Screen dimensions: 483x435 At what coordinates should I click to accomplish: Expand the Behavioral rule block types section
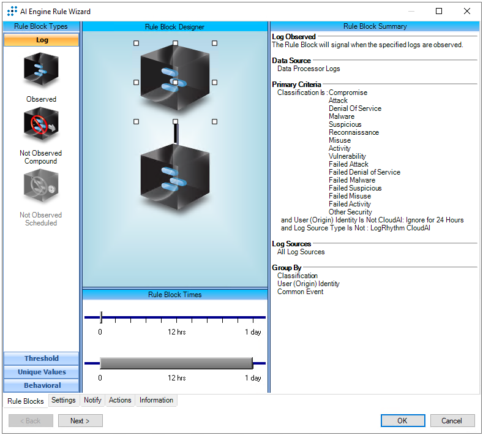point(42,386)
